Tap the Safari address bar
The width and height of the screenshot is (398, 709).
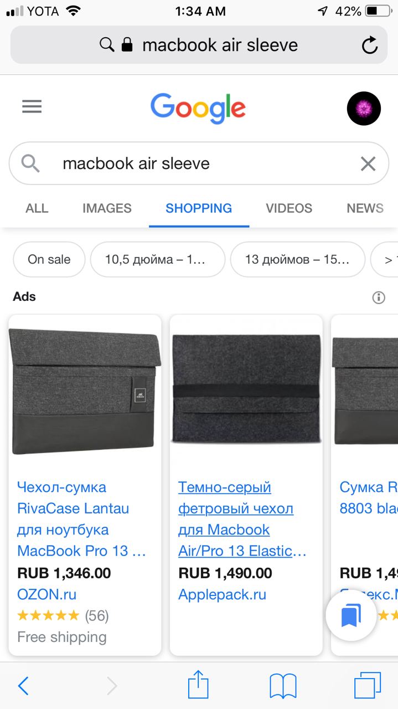pyautogui.click(x=199, y=45)
